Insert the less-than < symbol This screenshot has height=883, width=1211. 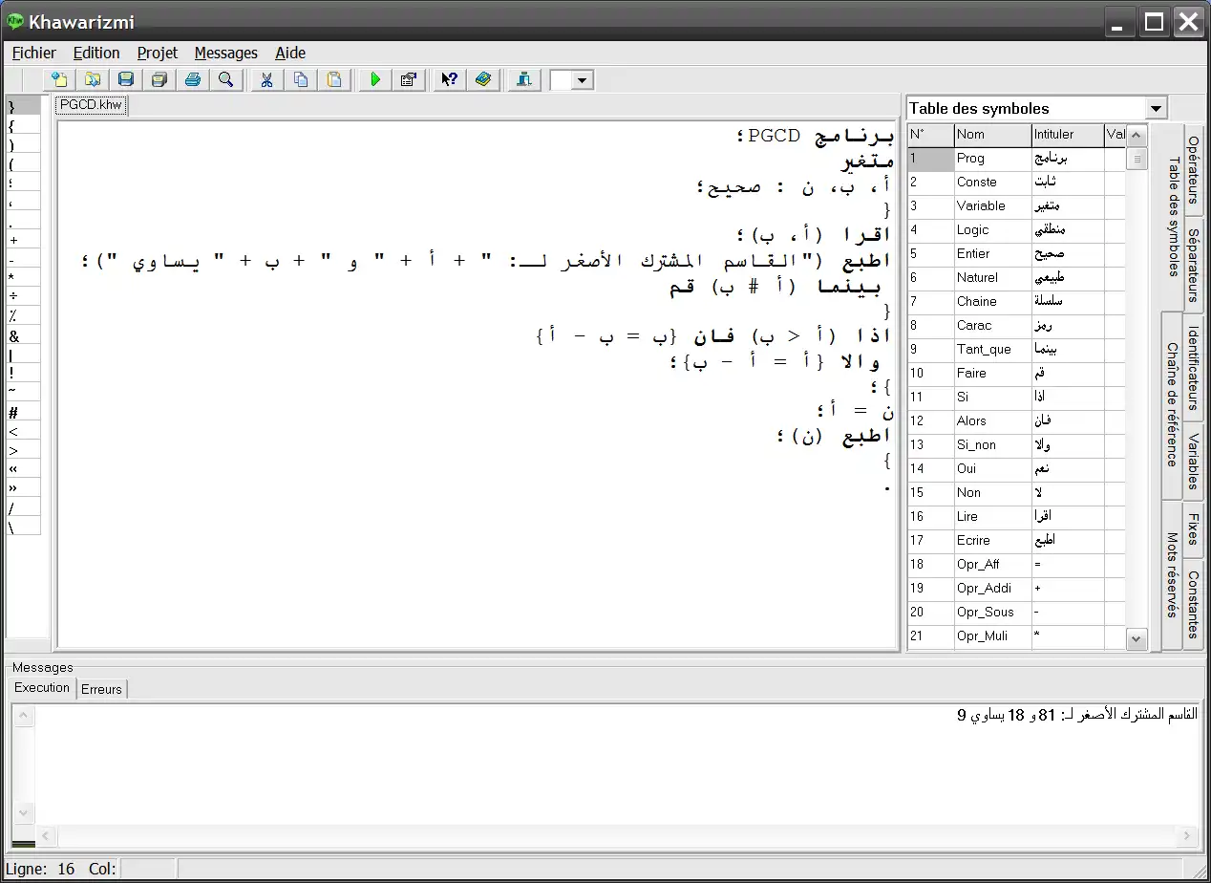[23, 431]
